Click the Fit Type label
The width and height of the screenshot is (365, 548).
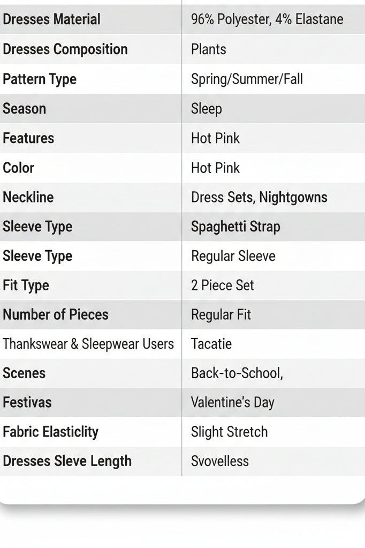(x=26, y=286)
